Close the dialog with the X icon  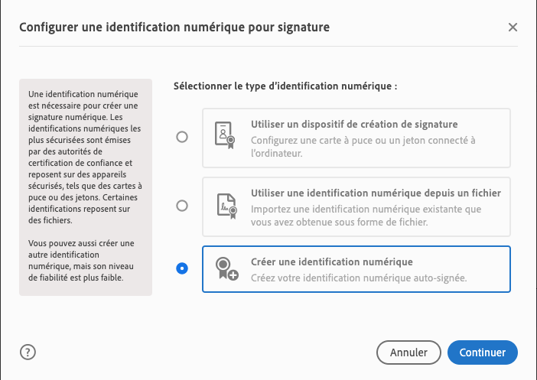pos(513,28)
